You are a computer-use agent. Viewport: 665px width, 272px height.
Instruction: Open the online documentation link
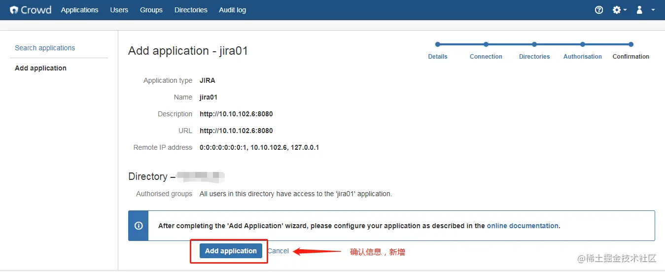523,226
